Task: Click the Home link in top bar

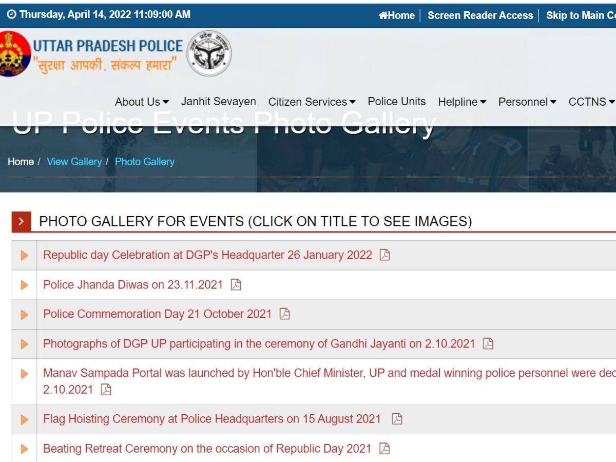Action: coord(397,15)
